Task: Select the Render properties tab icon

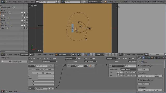Action: coord(143,58)
